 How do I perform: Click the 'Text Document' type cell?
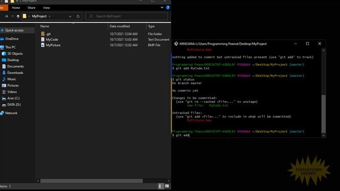158,39
